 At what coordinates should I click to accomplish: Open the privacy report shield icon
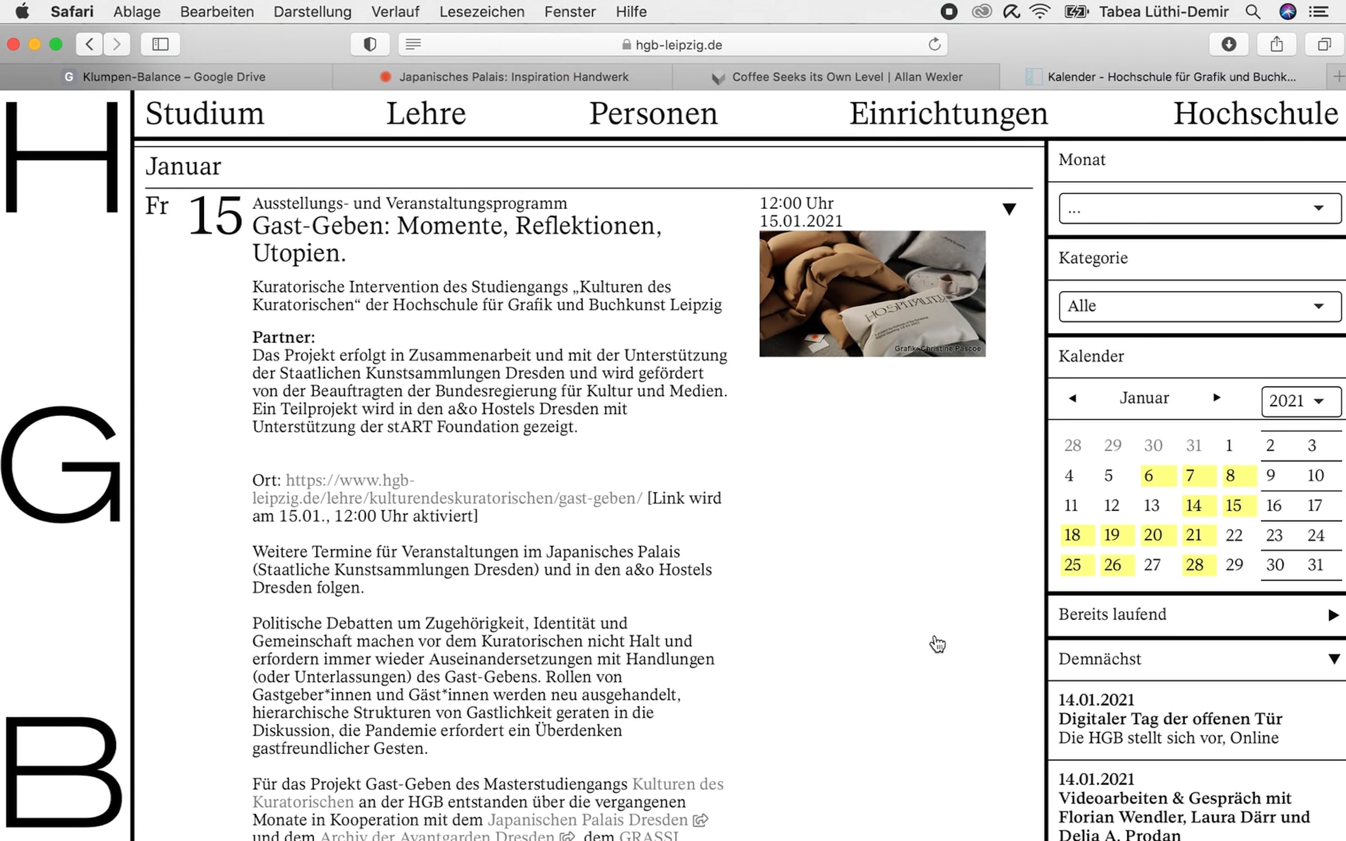[370, 44]
